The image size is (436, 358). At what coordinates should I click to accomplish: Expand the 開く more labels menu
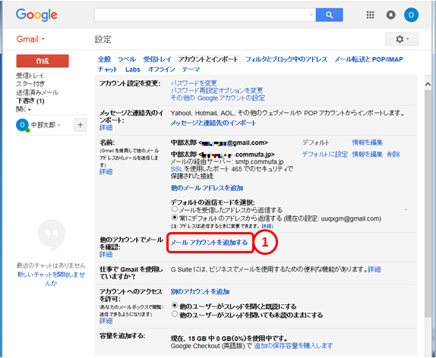(x=23, y=109)
